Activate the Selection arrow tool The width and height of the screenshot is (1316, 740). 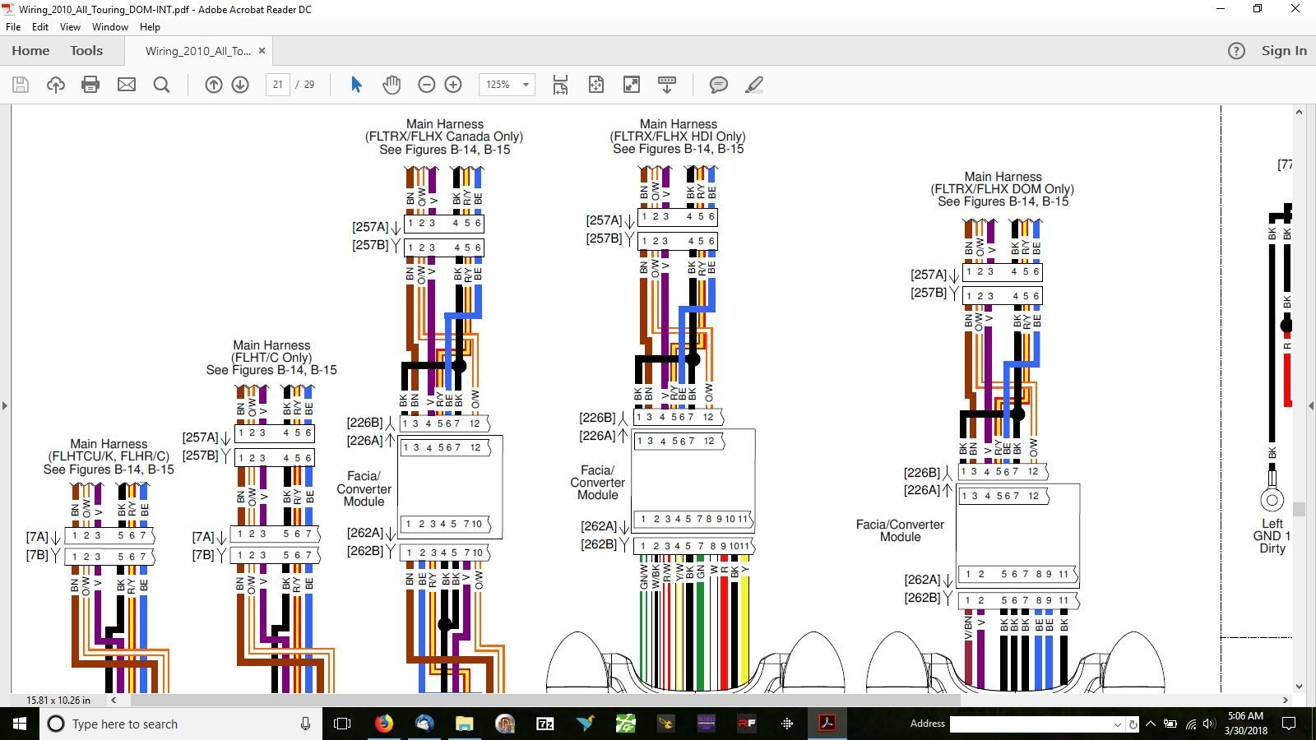pos(356,85)
